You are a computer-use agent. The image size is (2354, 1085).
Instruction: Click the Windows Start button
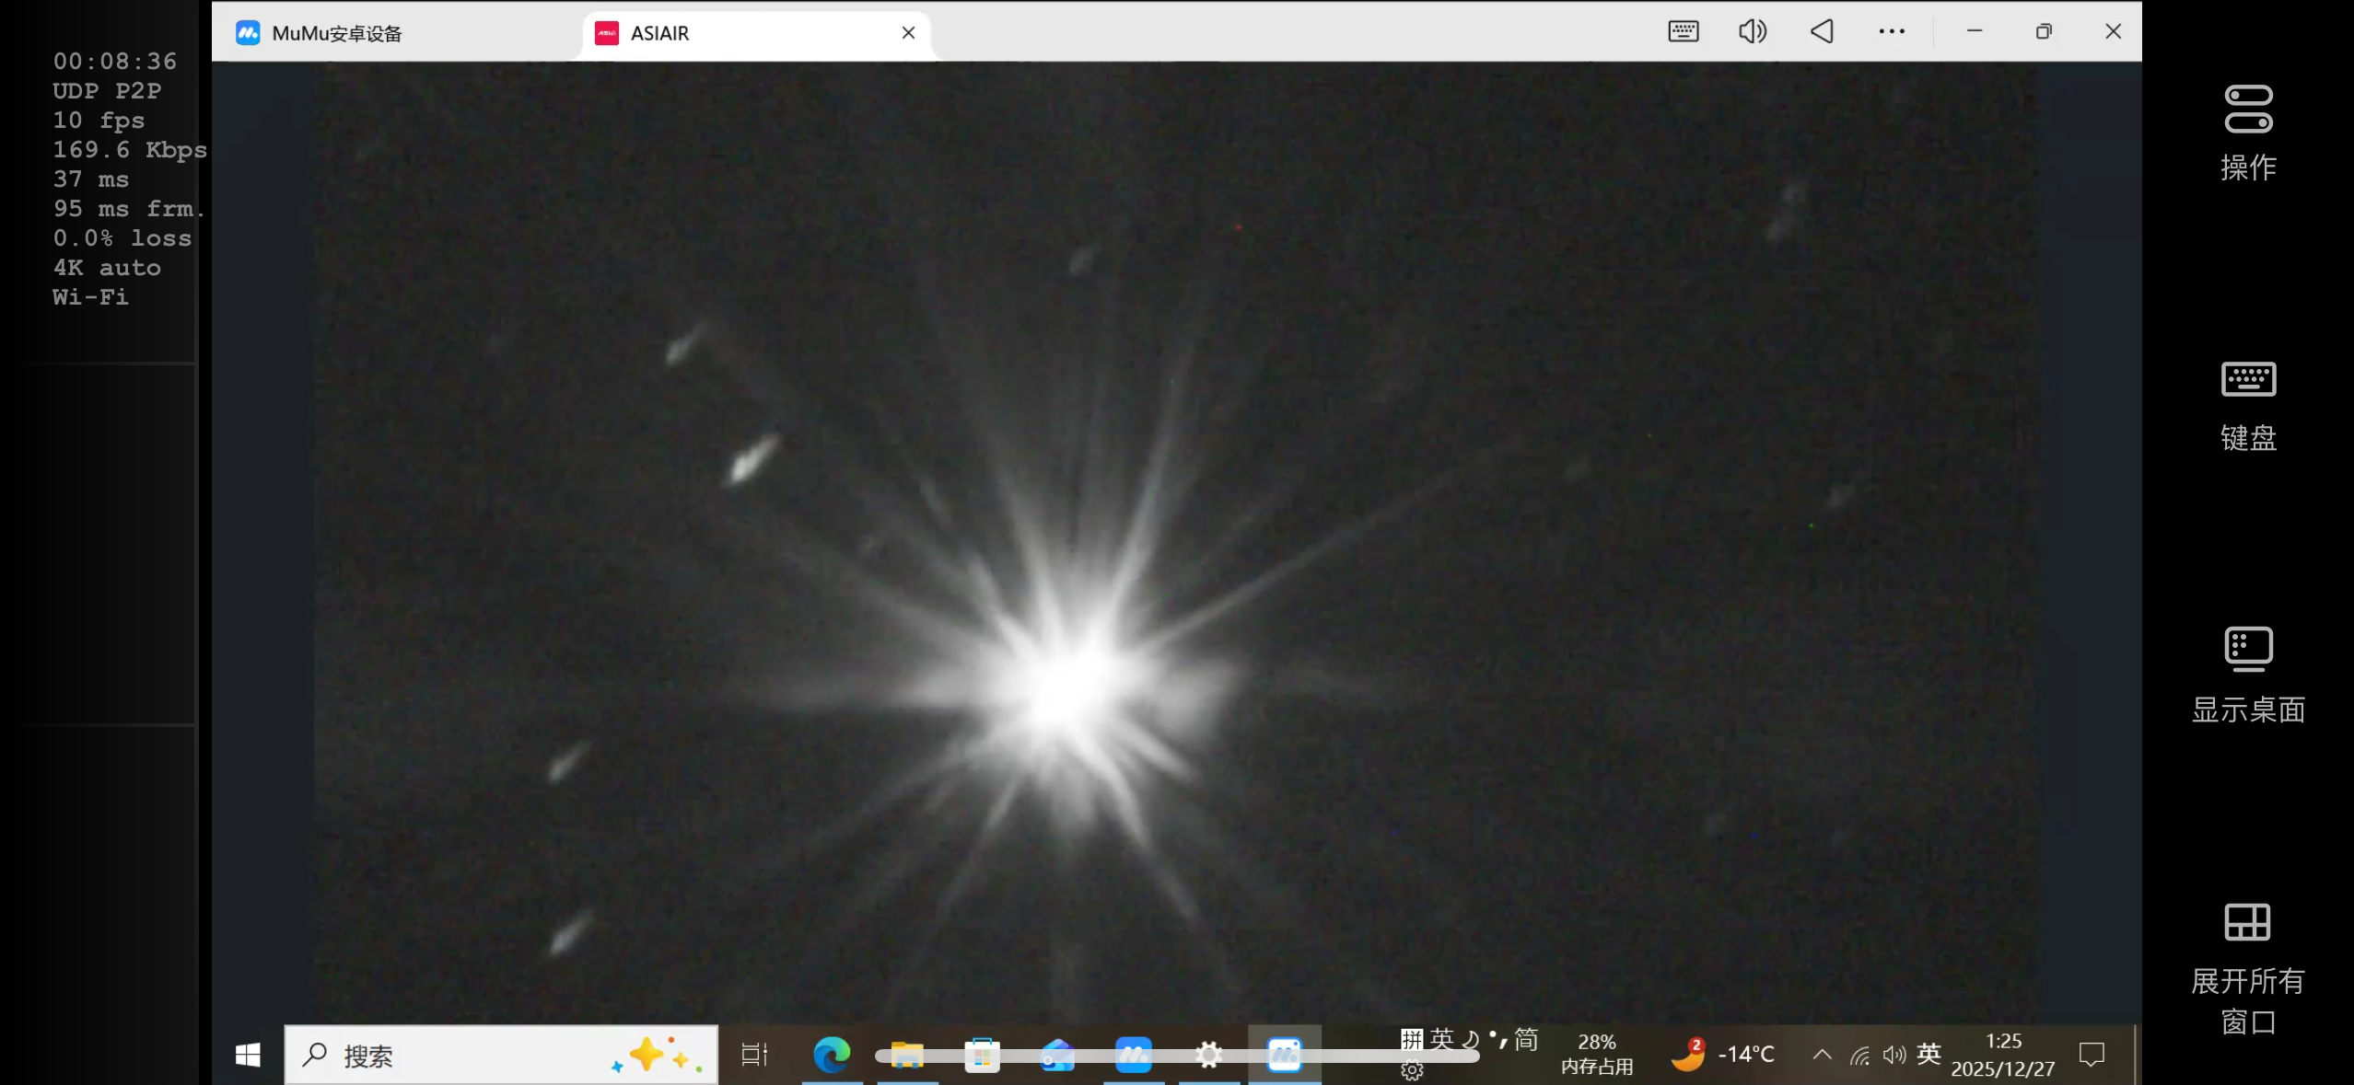[x=248, y=1056]
